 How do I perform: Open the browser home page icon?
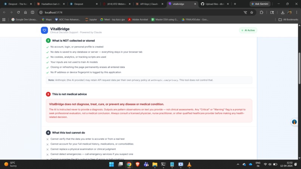click(x=25, y=12)
